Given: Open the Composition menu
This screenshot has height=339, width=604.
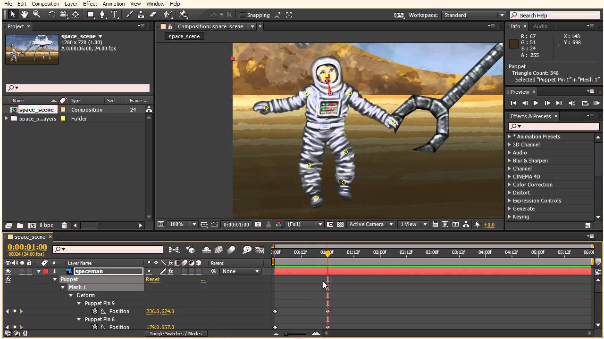Looking at the screenshot, I should pos(45,4).
